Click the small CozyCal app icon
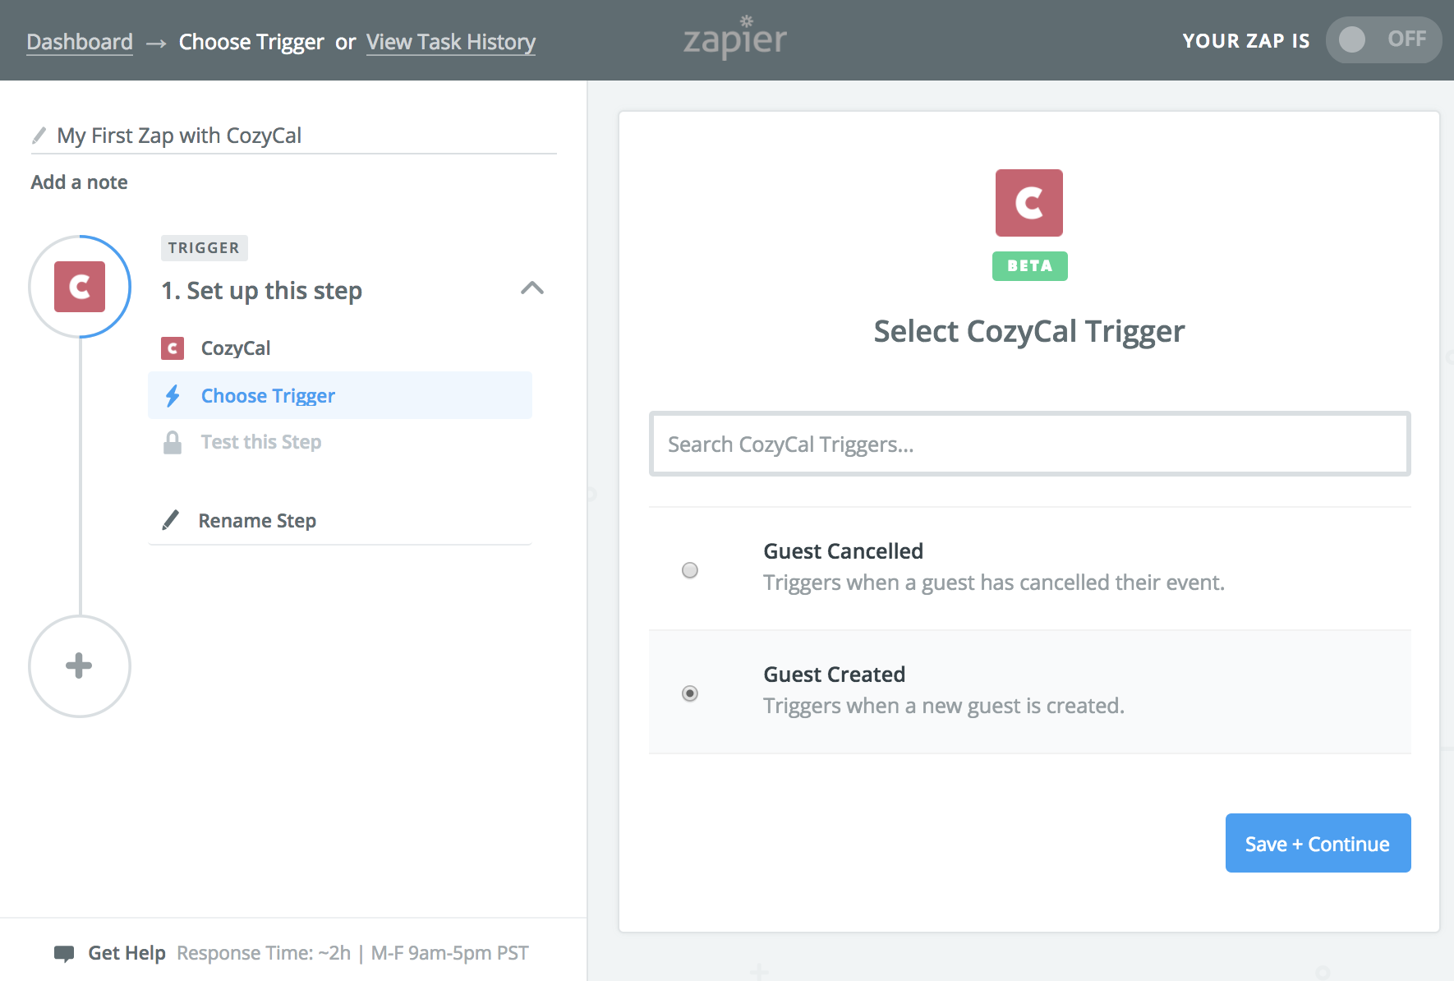 (173, 348)
